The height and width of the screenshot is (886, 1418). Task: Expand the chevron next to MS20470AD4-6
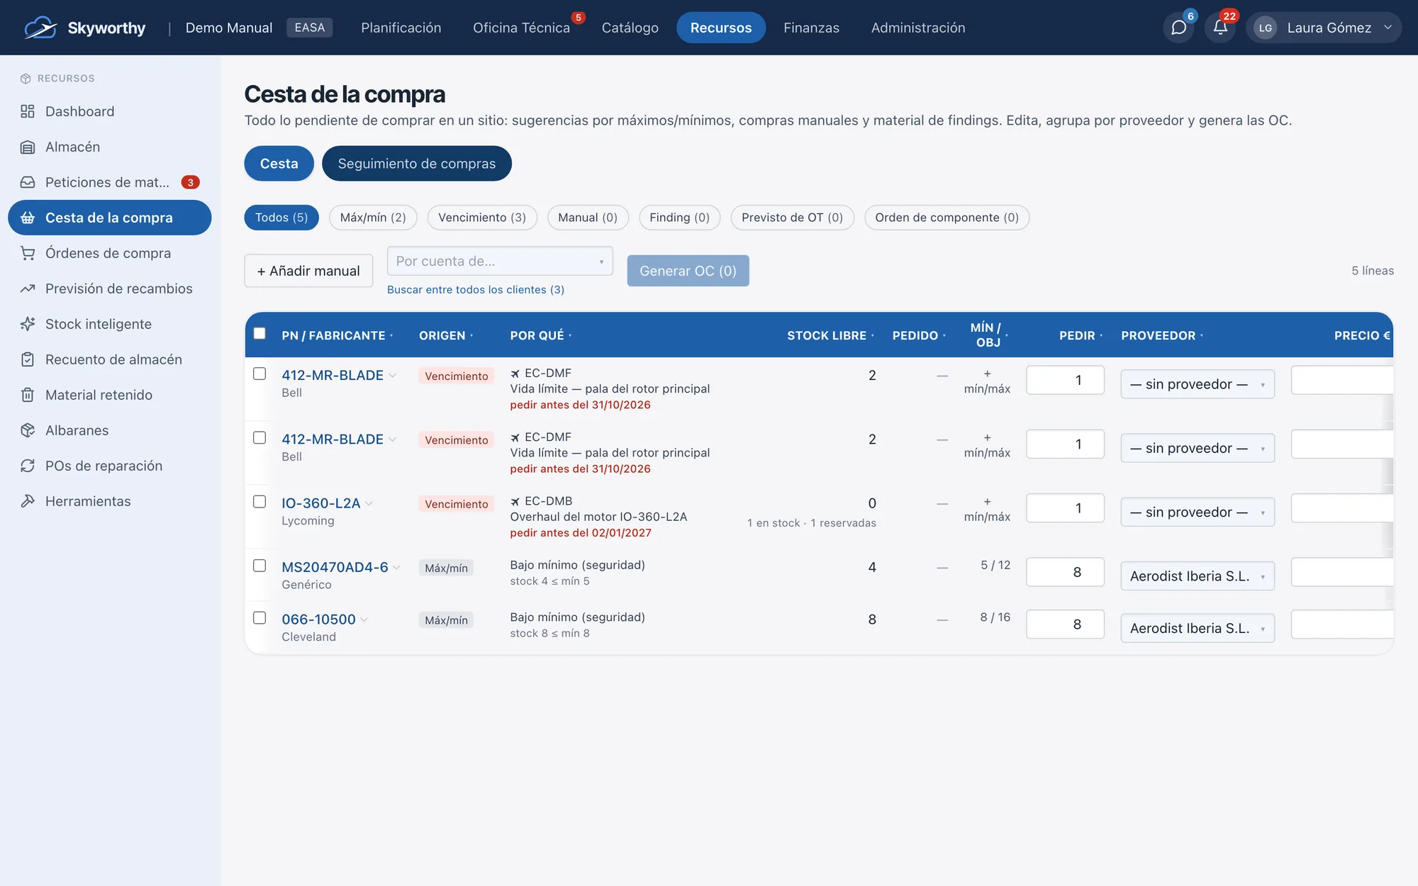(x=396, y=568)
